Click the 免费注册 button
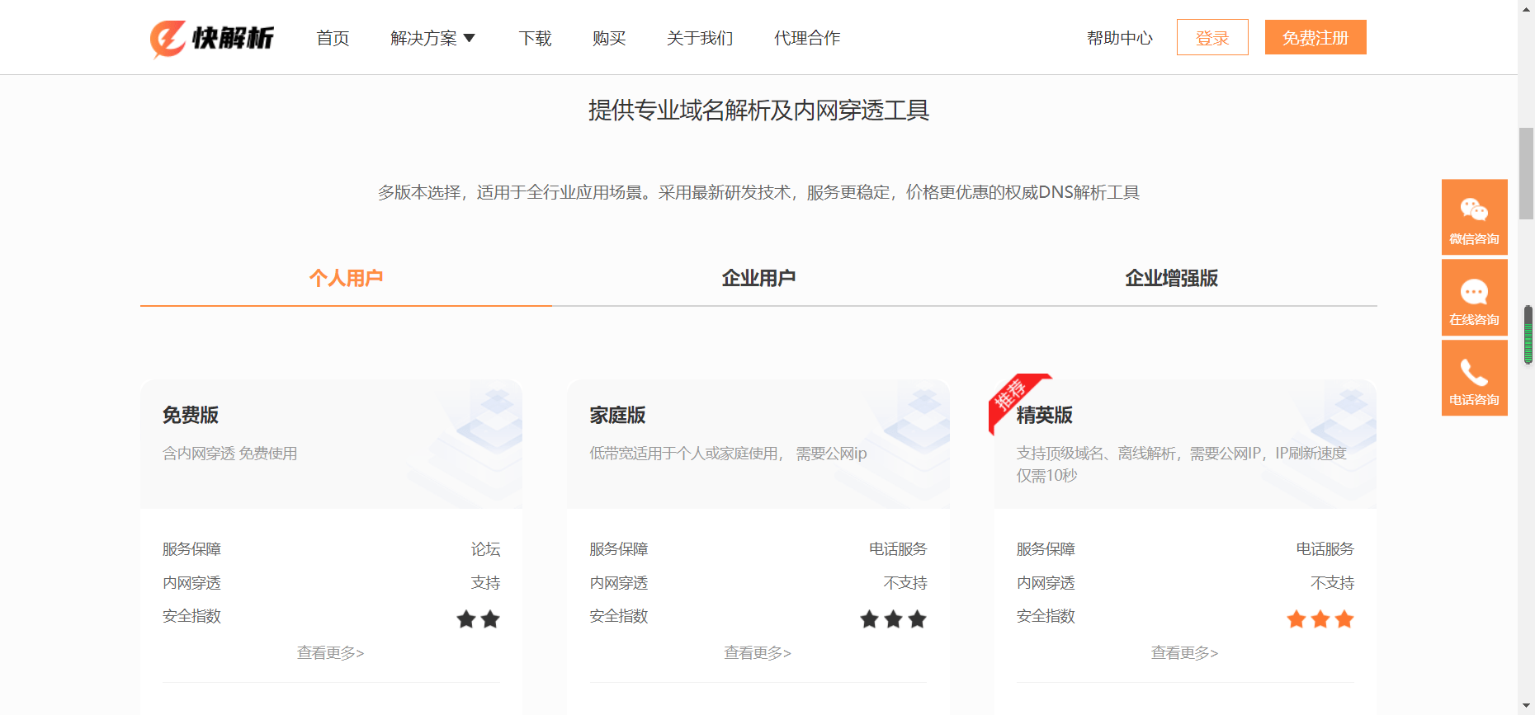Viewport: 1535px width, 715px height. pyautogui.click(x=1315, y=37)
